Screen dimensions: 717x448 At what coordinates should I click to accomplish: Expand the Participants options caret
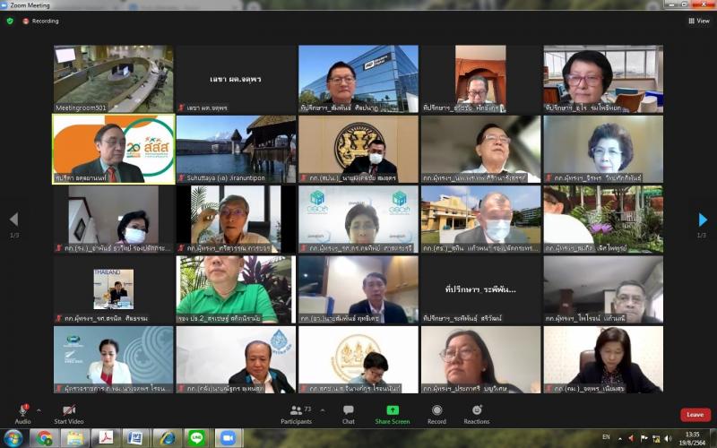323,410
